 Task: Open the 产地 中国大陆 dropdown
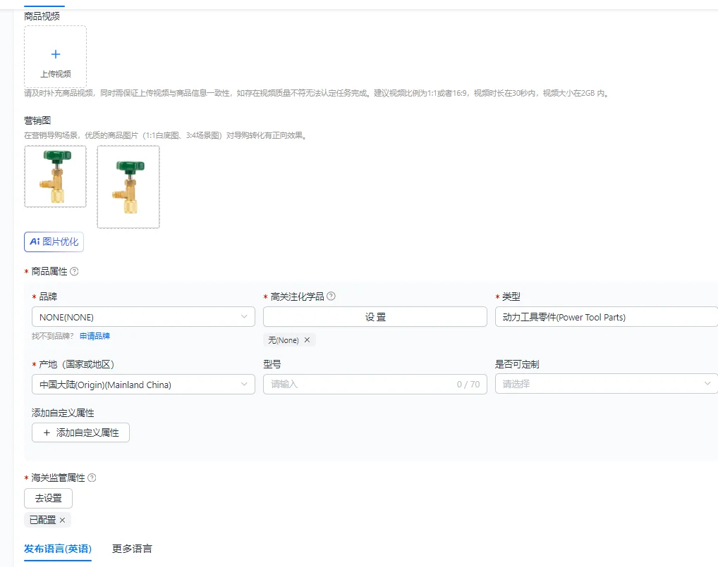coord(143,384)
